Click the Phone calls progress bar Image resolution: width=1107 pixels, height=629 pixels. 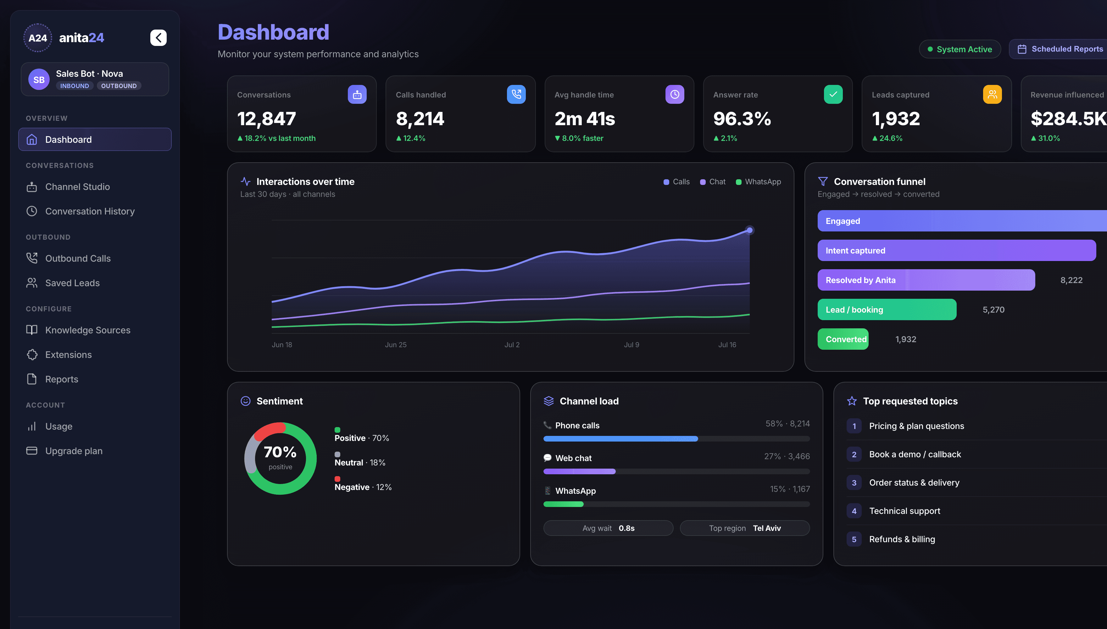(x=676, y=439)
